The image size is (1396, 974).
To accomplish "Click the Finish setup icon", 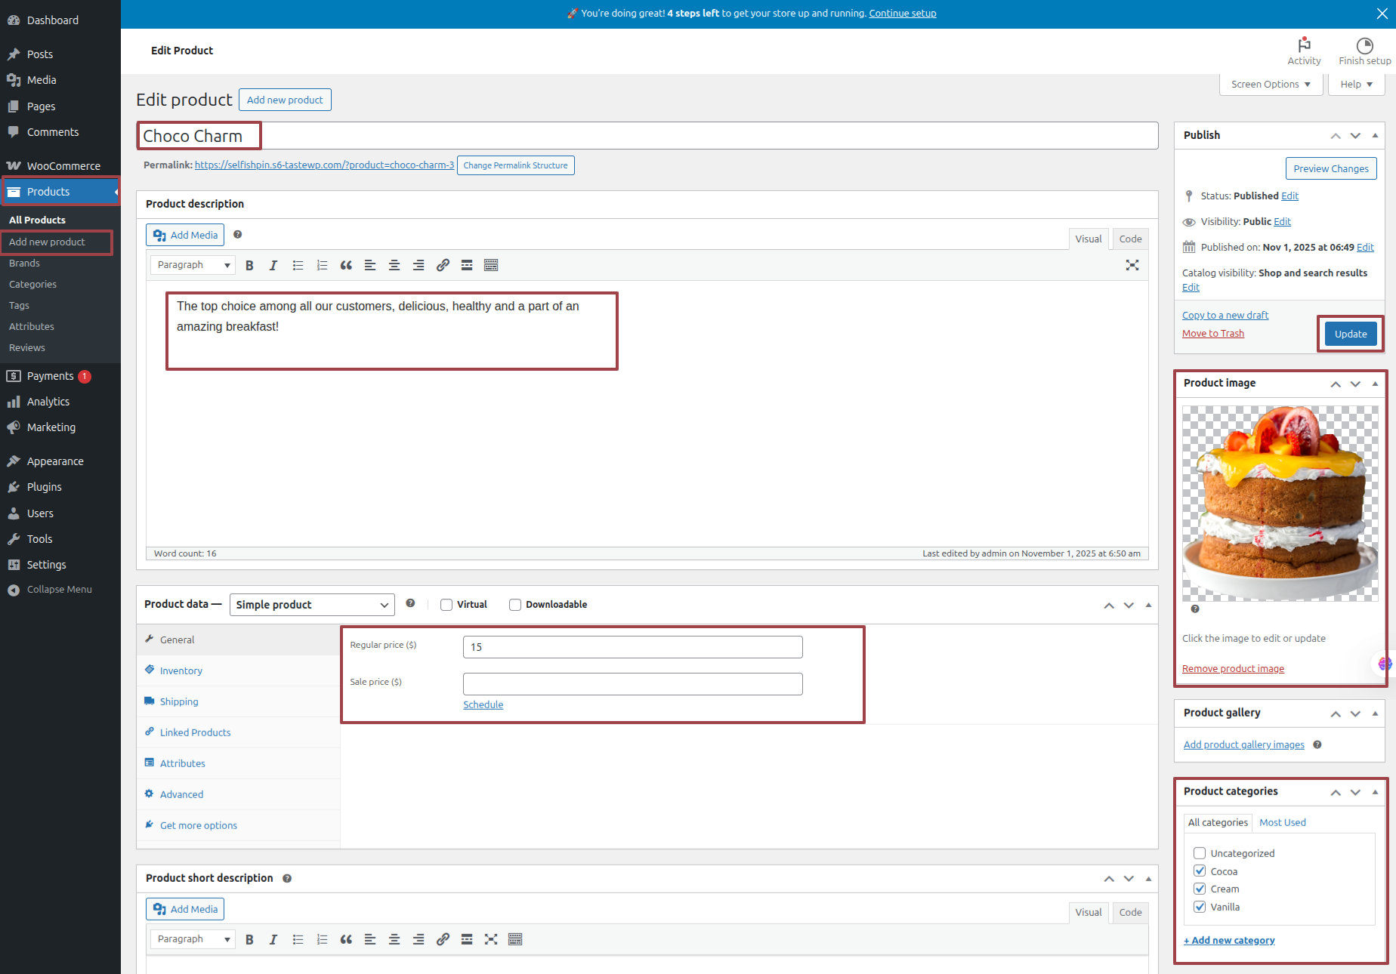I will [x=1364, y=45].
